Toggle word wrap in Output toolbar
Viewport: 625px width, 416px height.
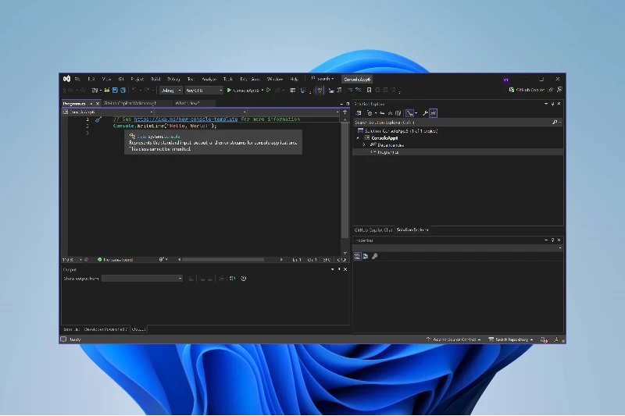pos(232,279)
